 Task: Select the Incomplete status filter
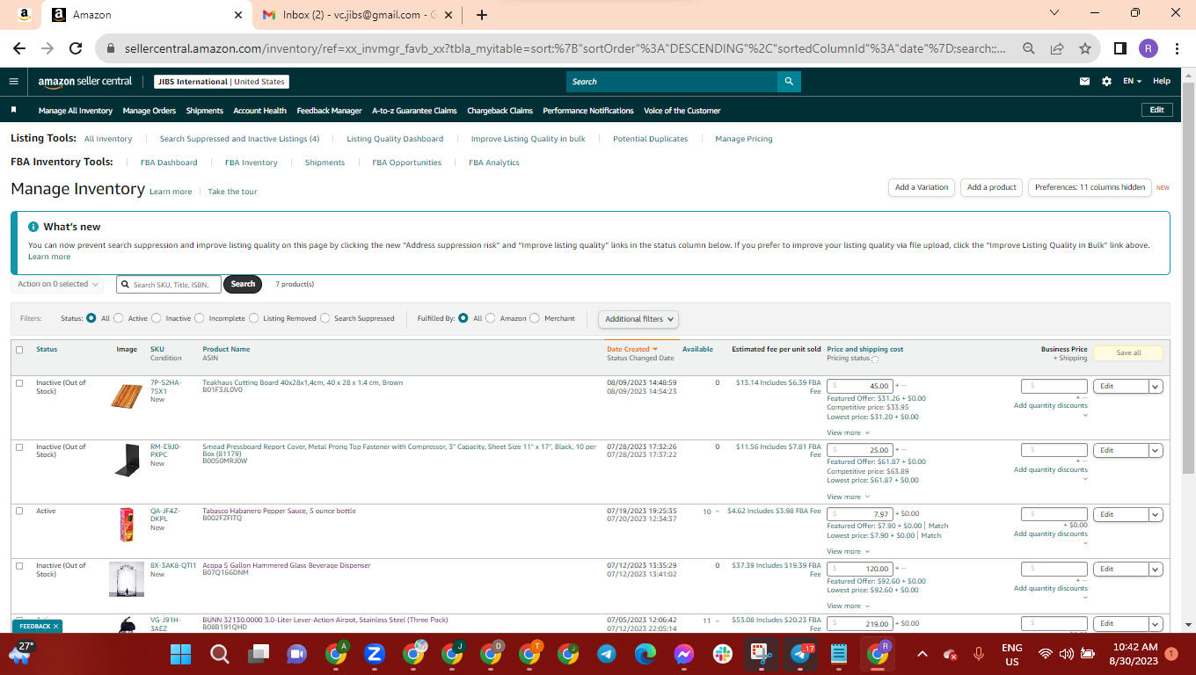(199, 318)
